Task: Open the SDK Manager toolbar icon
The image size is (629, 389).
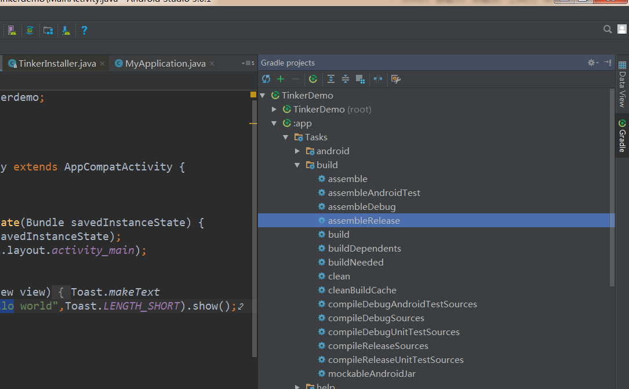Action: (66, 30)
